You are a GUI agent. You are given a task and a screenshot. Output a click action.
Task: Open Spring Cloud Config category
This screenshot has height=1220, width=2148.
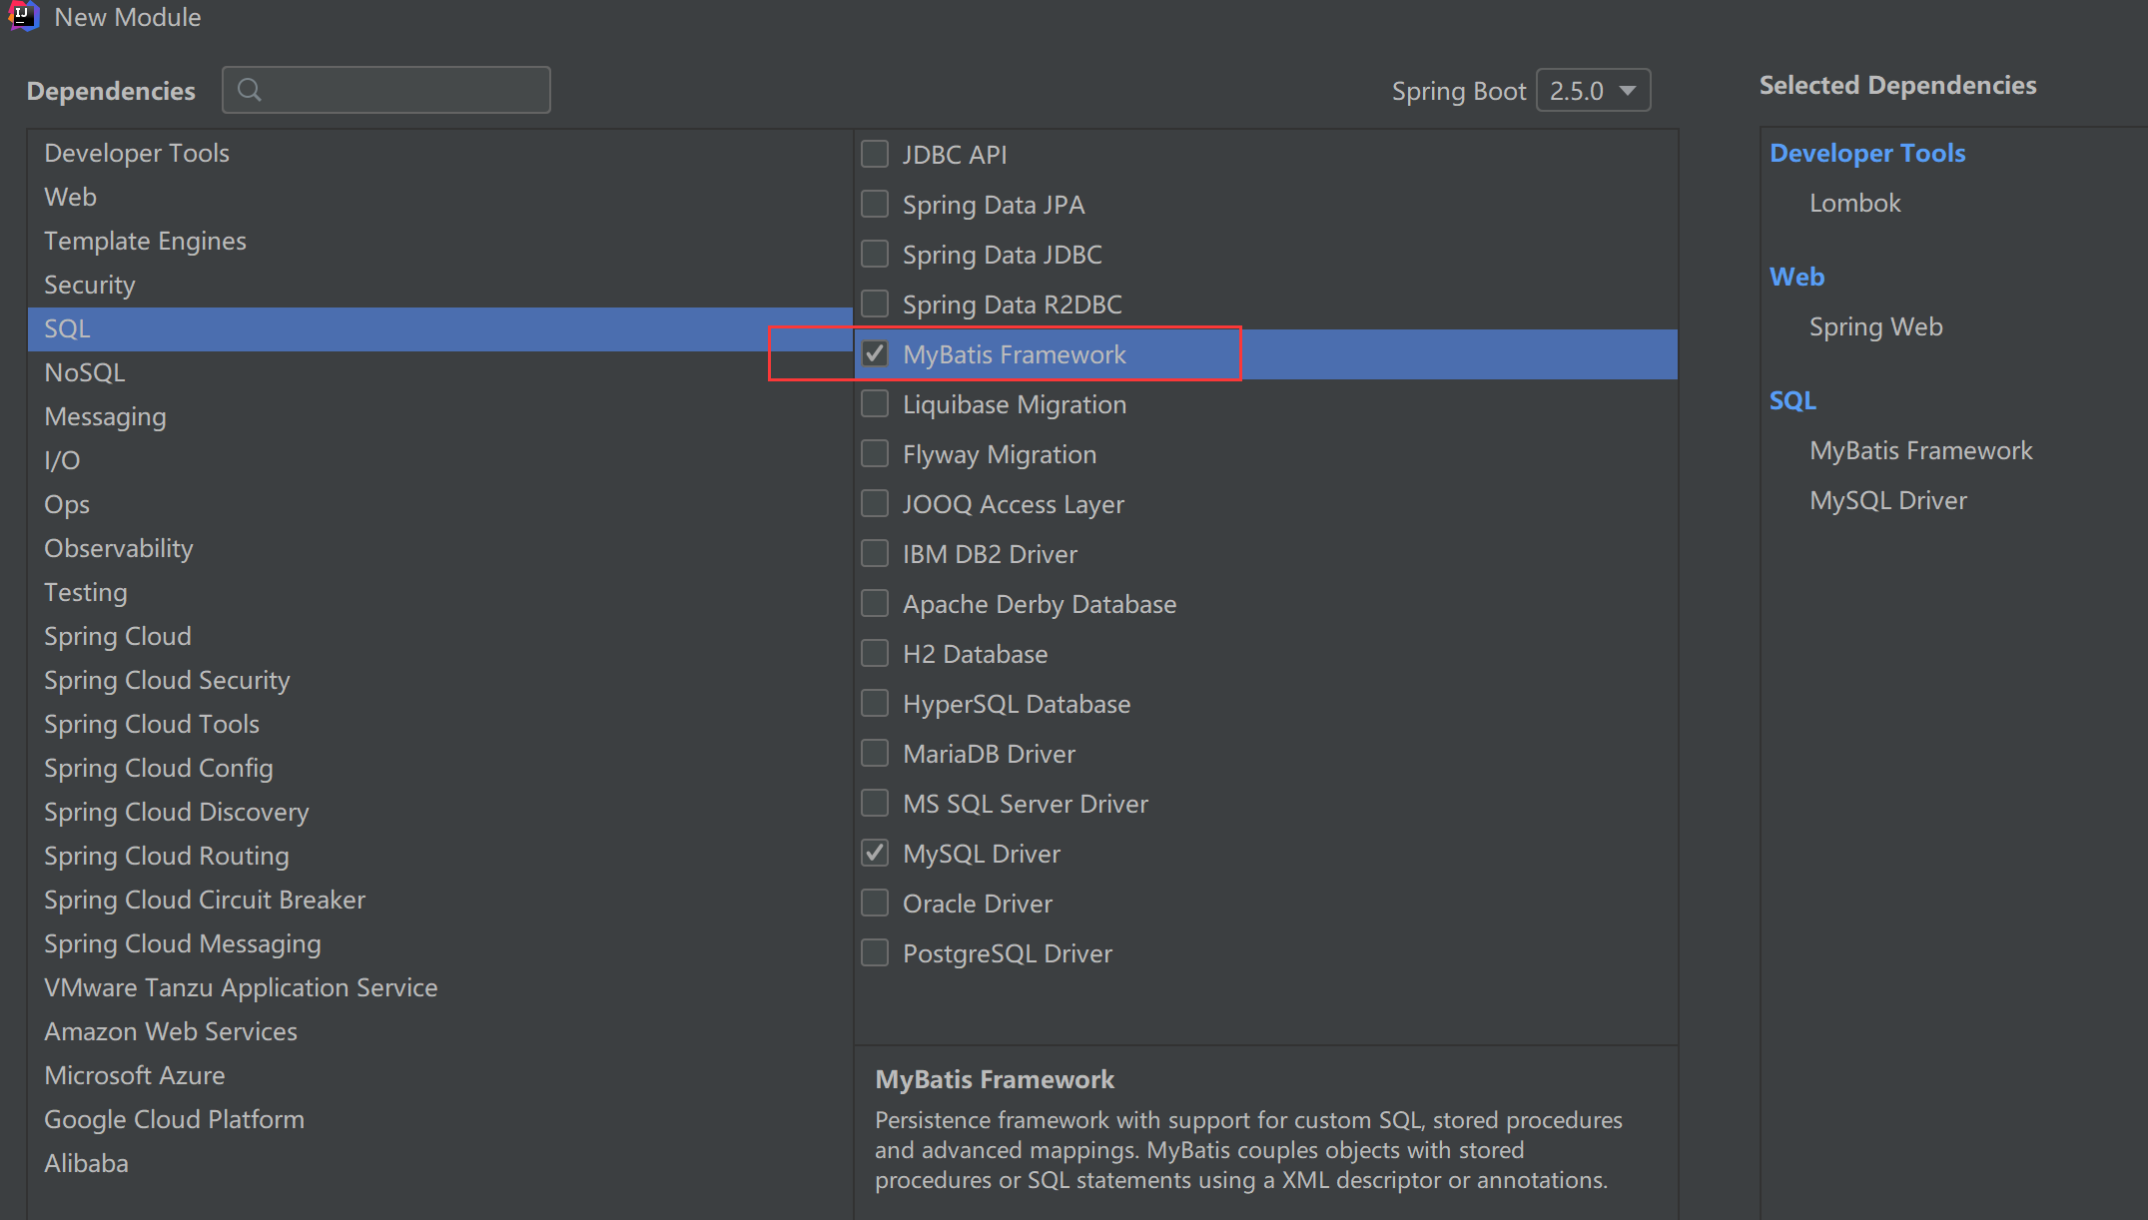440,768
